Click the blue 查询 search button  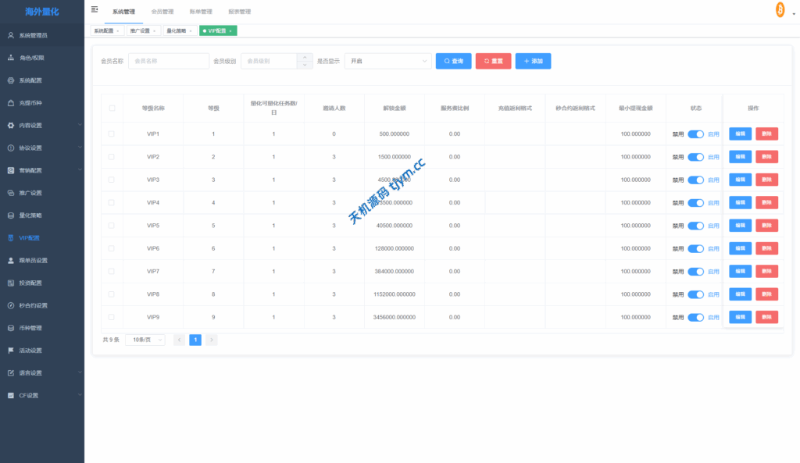[453, 61]
